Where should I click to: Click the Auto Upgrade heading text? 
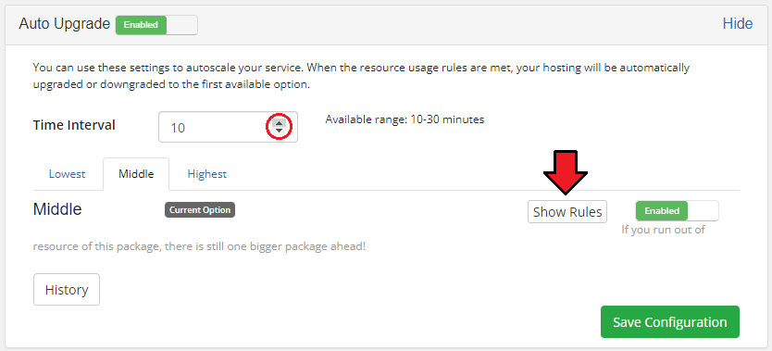click(65, 24)
